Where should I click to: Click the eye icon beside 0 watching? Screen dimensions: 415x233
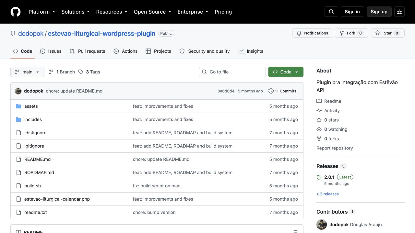point(319,129)
